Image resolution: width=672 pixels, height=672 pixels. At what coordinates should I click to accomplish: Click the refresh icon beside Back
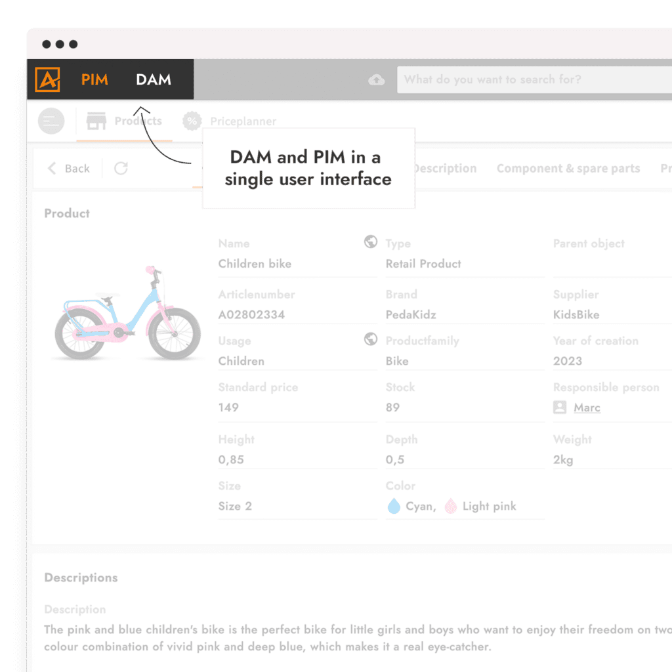point(121,169)
